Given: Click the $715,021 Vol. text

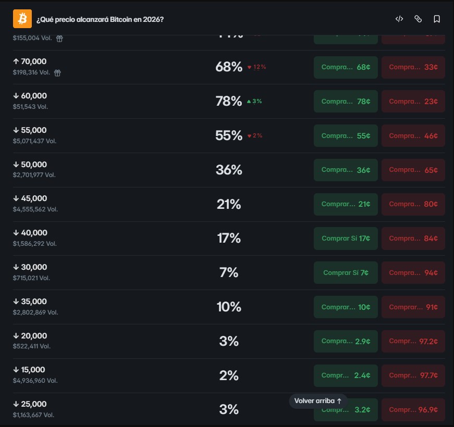Looking at the screenshot, I should pos(32,278).
